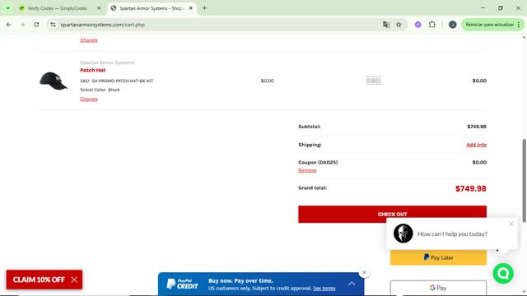
Task: Expand the PayPal Credit banner chevron
Action: [x=352, y=284]
